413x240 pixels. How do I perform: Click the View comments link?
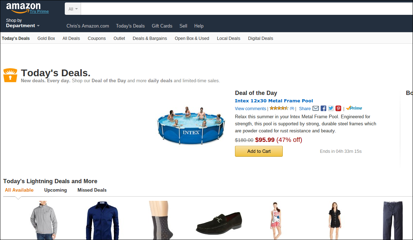250,109
